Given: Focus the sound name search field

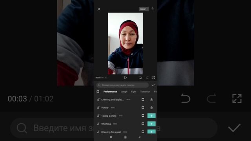Looking at the screenshot, I should pyautogui.click(x=122, y=85).
